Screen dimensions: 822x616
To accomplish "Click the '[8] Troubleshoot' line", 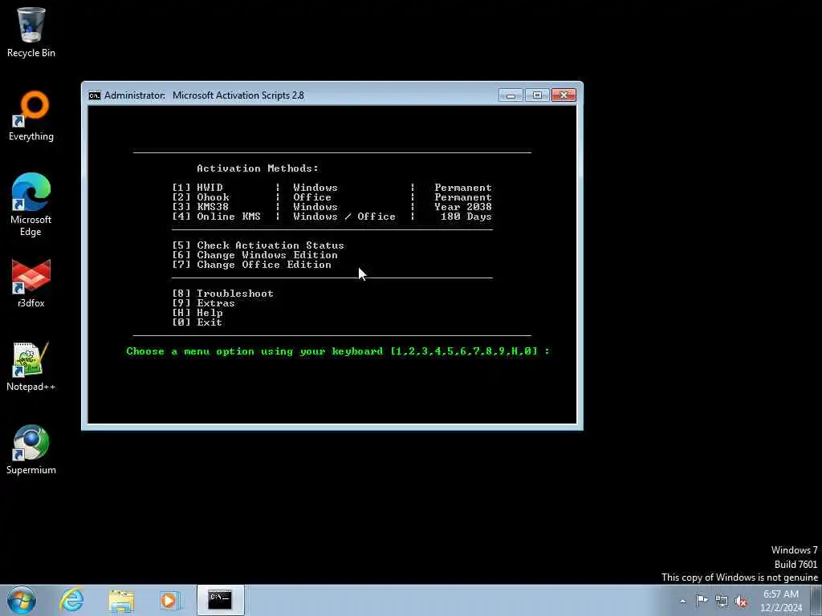I will (223, 294).
